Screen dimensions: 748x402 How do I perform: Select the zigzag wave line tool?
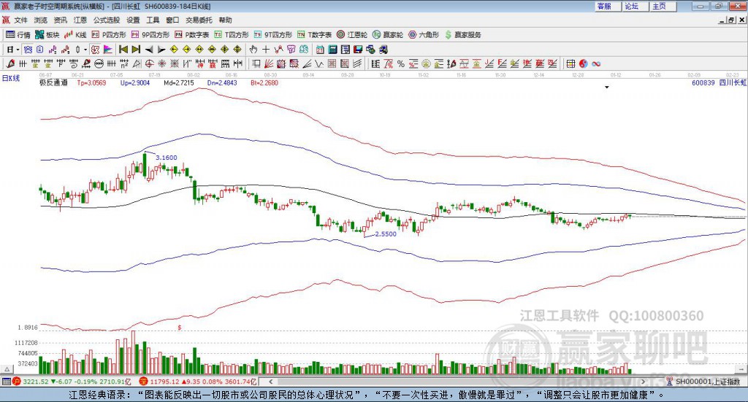pos(319,63)
